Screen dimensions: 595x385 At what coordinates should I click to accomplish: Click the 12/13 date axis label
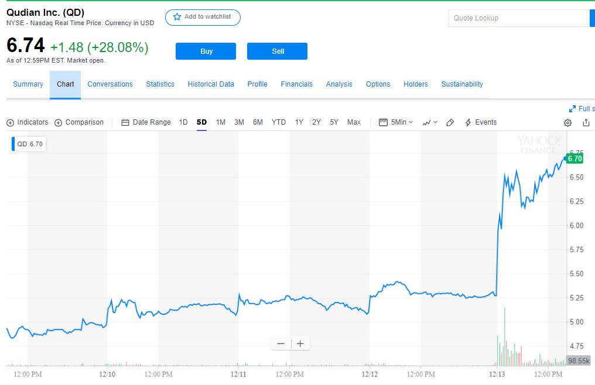point(497,374)
